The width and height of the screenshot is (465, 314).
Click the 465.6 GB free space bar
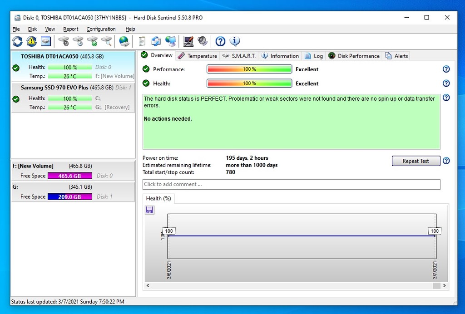tap(69, 176)
